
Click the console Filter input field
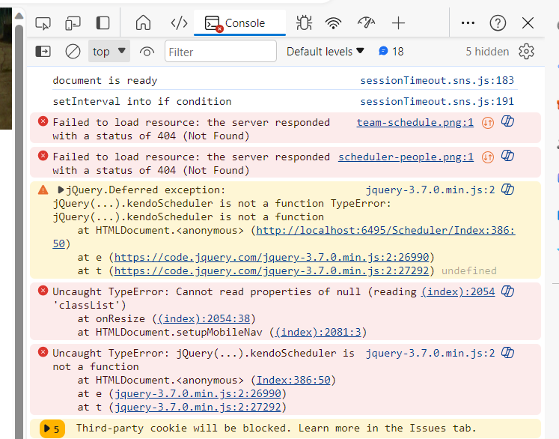(221, 52)
